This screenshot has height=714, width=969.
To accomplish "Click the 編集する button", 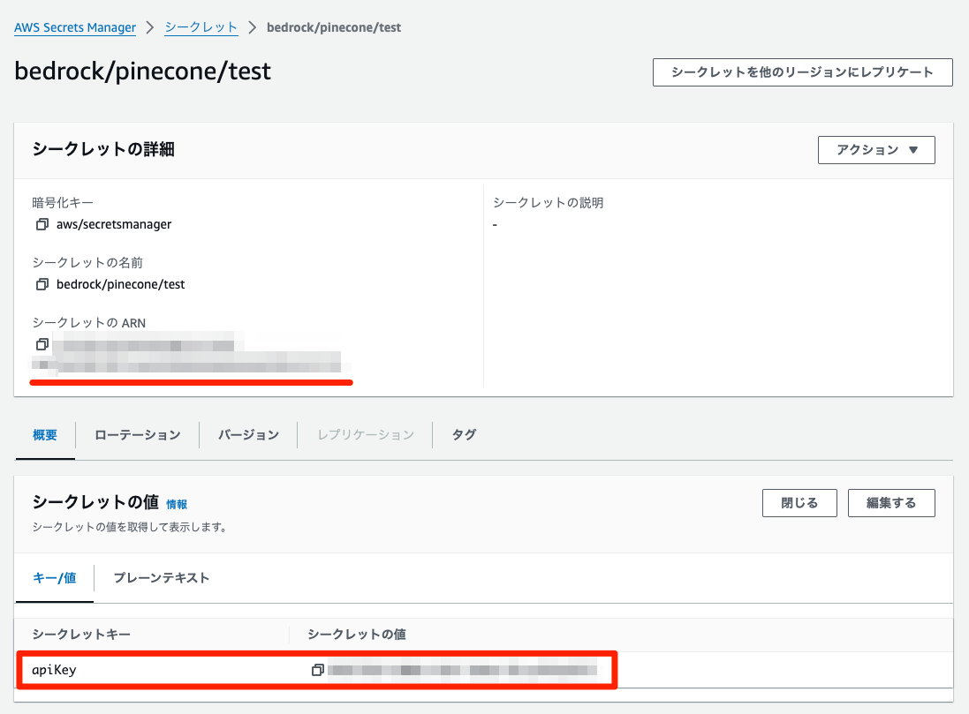I will 891,503.
